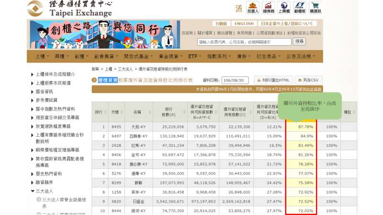This screenshot has width=383, height=215.
Task: Open the 興櫃 menu
Action: coord(62,56)
